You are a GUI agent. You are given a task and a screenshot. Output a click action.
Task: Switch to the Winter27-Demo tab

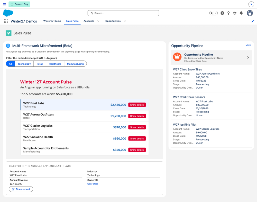click(52, 21)
